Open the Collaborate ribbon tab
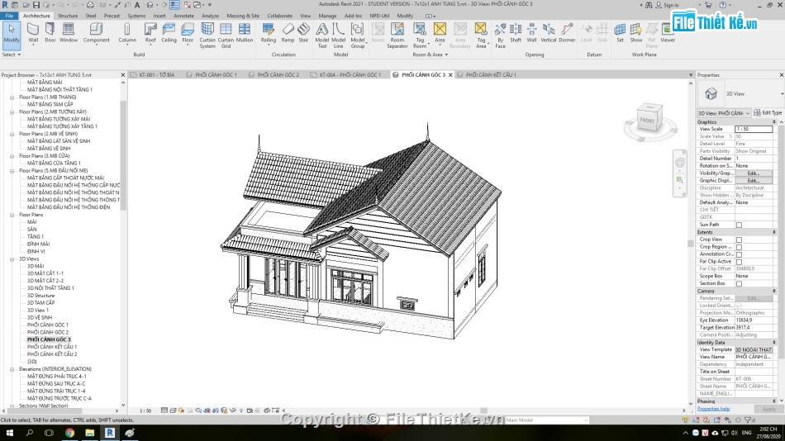Image resolution: width=785 pixels, height=441 pixels. [280, 16]
